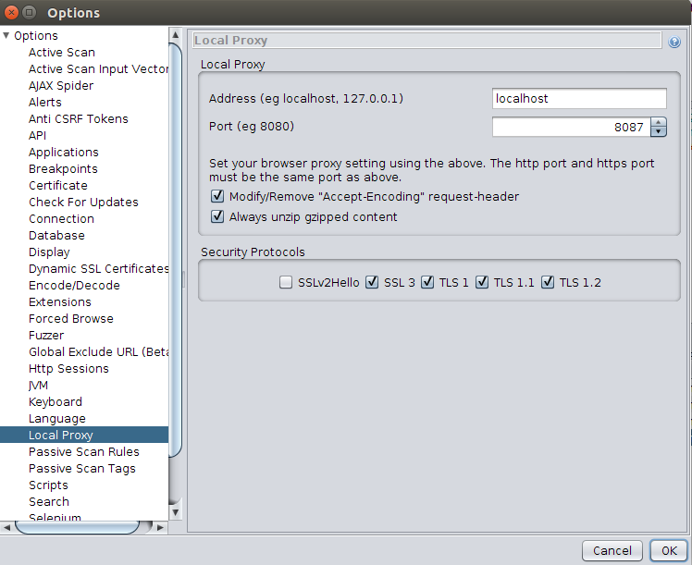The image size is (692, 565).
Task: Open Http Sessions options
Action: click(68, 368)
